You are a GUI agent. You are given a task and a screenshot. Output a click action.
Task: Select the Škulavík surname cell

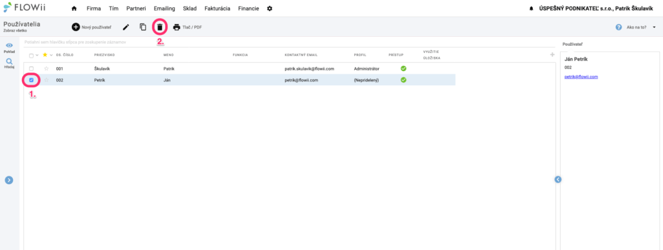[x=102, y=68]
